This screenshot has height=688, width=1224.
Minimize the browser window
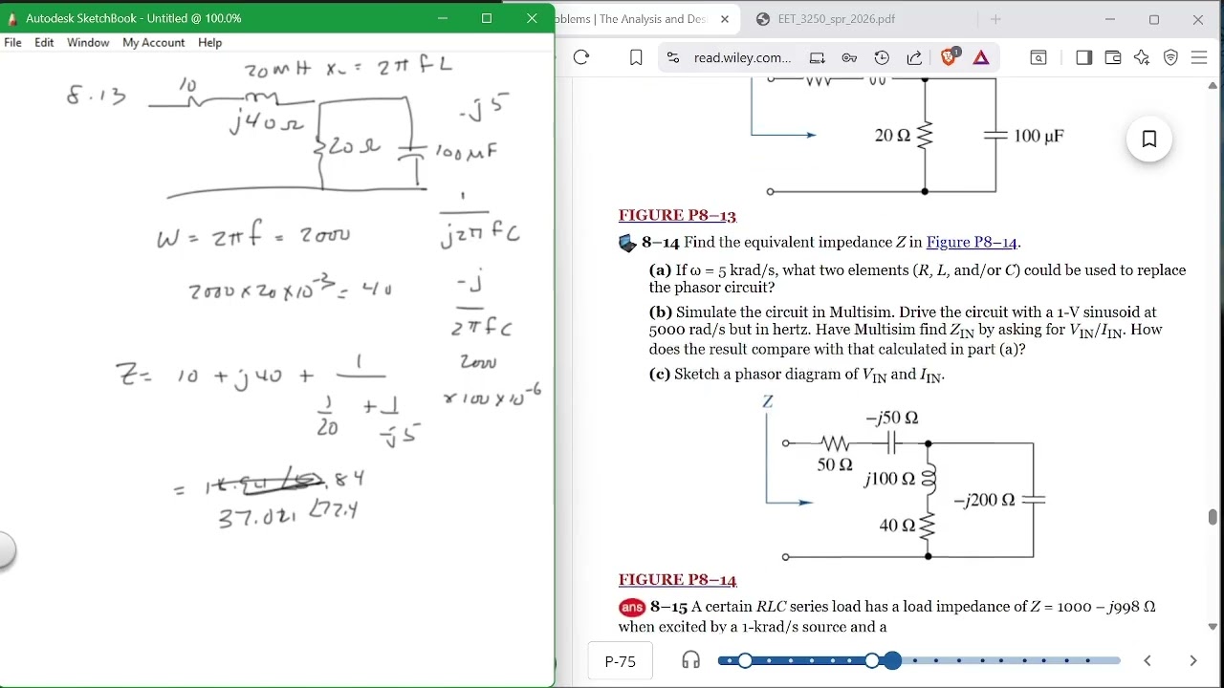pyautogui.click(x=1110, y=19)
